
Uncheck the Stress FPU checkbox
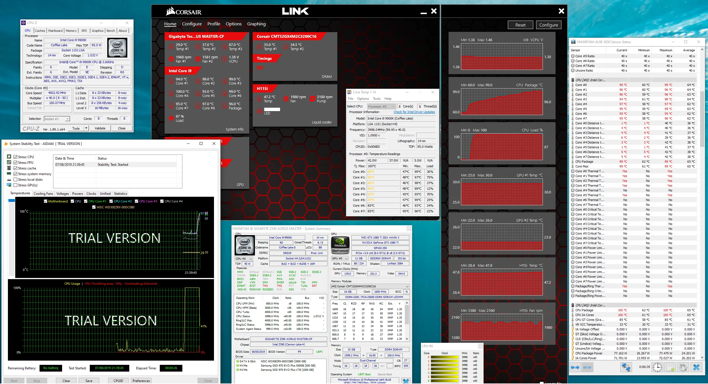pos(16,163)
